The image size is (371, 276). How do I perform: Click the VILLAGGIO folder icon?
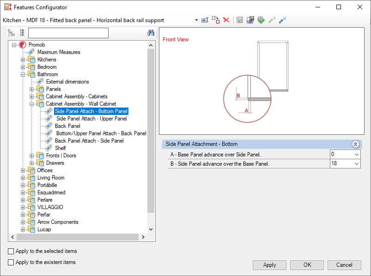(x=31, y=207)
